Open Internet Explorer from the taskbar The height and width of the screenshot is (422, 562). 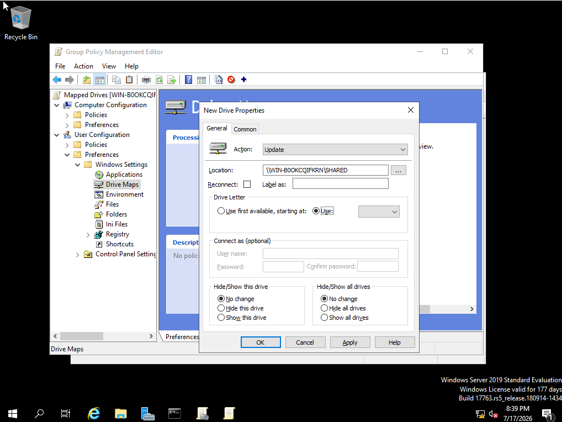[94, 413]
